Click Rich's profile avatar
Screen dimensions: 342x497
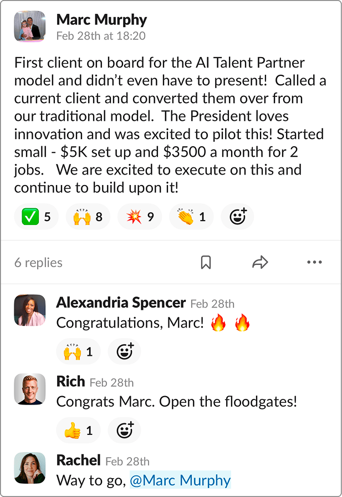(30, 390)
